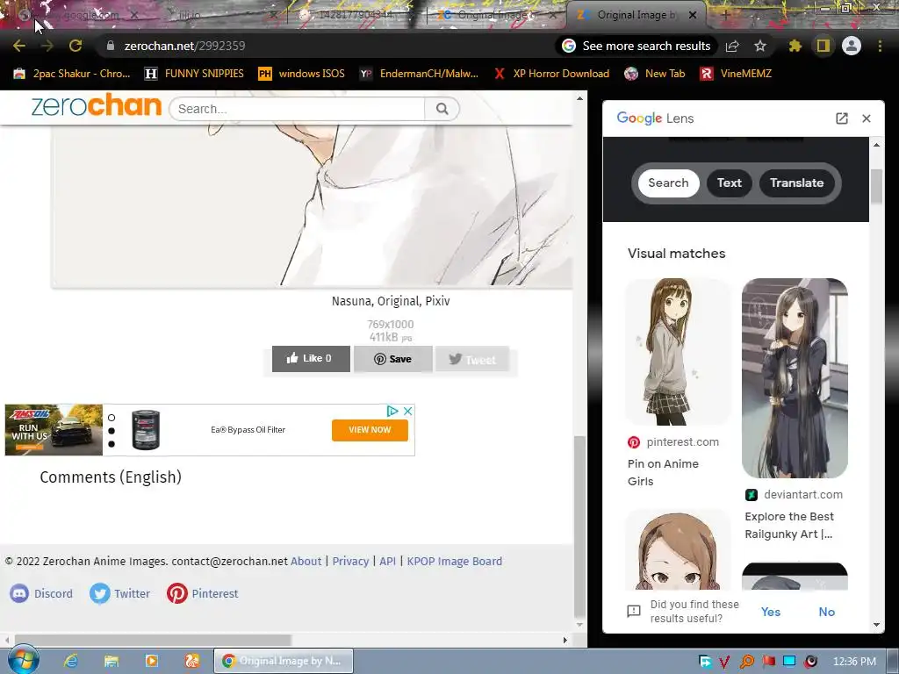Bookmark this page with star icon

(760, 46)
